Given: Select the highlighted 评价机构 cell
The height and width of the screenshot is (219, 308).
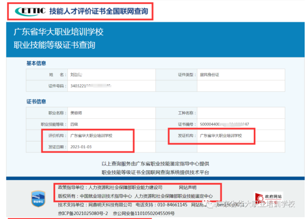Looking at the screenshot, I should [x=85, y=135].
